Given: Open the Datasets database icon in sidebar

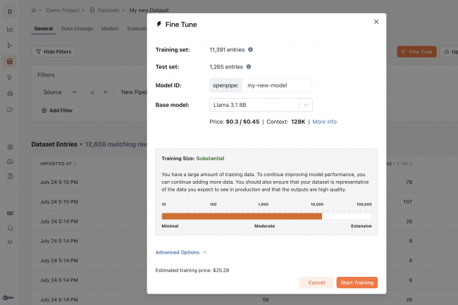Looking at the screenshot, I should (x=10, y=61).
